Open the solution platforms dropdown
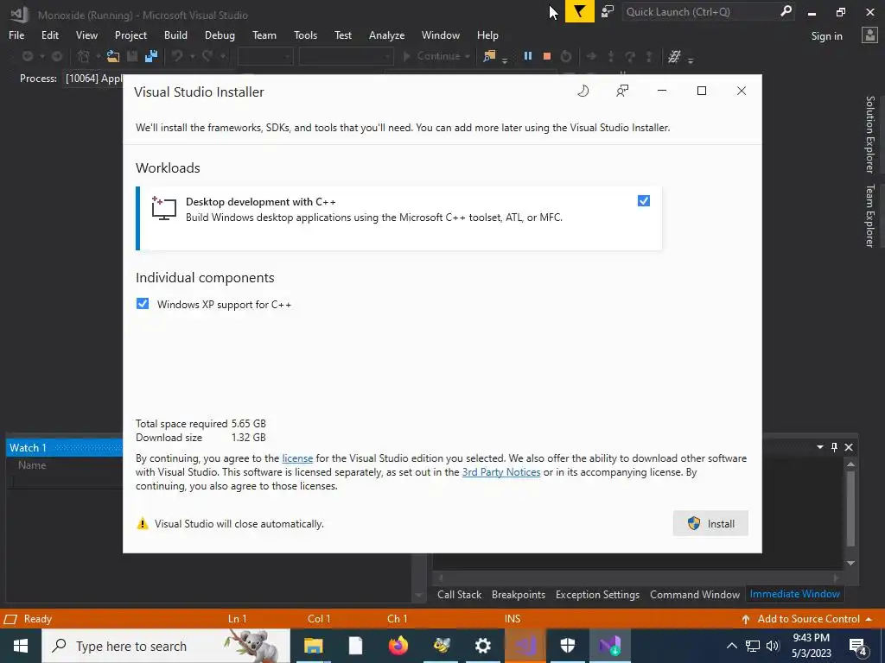Screen dimensions: 885x663 point(346,56)
